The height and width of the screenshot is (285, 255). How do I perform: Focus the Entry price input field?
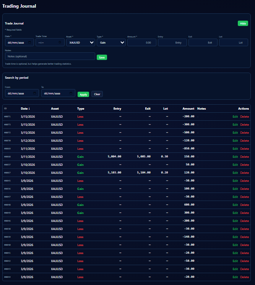coord(172,42)
